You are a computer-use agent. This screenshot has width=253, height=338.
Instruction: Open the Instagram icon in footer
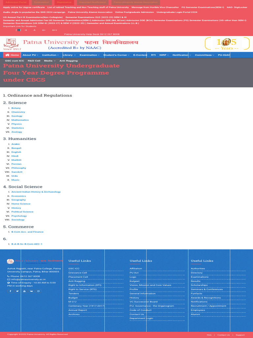click(39, 291)
